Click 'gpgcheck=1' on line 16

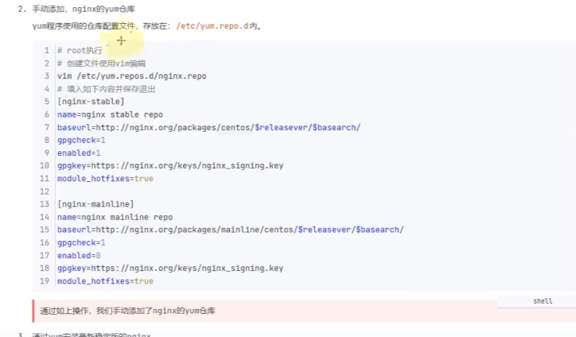click(81, 243)
